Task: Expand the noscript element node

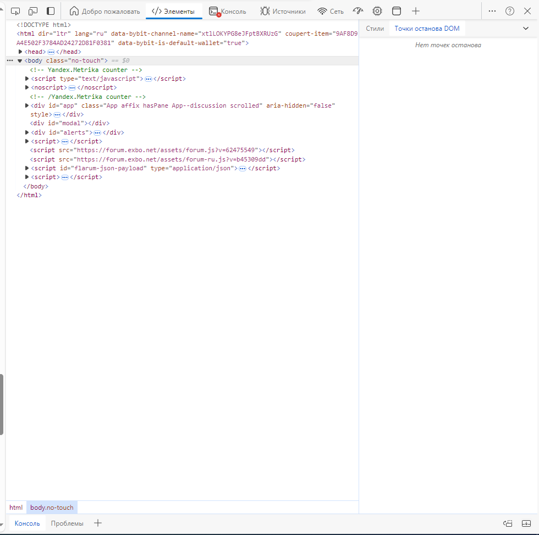Action: 27,87
